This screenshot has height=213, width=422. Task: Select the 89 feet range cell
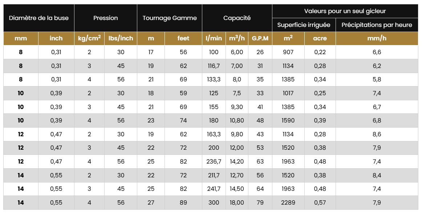point(183,202)
